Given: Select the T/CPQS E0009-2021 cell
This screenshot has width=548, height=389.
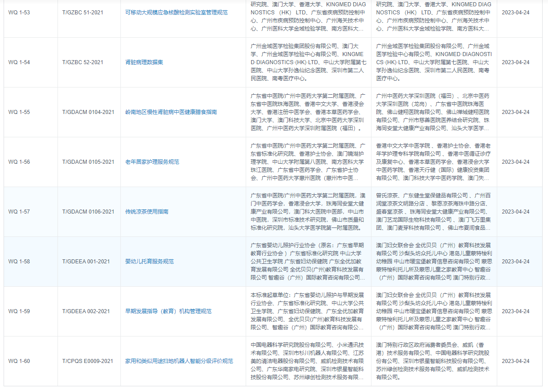Looking at the screenshot, I should [88, 361].
